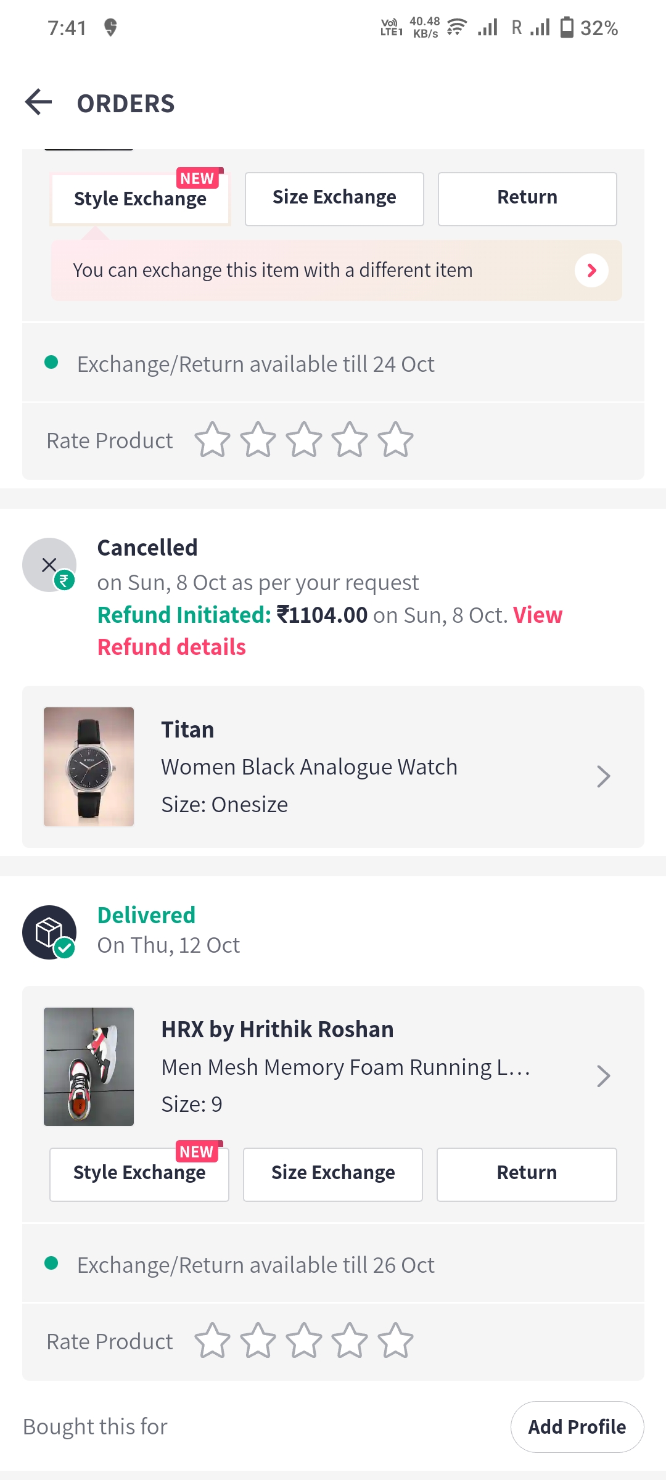Tap the pink arrow in exchange banner
This screenshot has width=666, height=1480.
[591, 270]
